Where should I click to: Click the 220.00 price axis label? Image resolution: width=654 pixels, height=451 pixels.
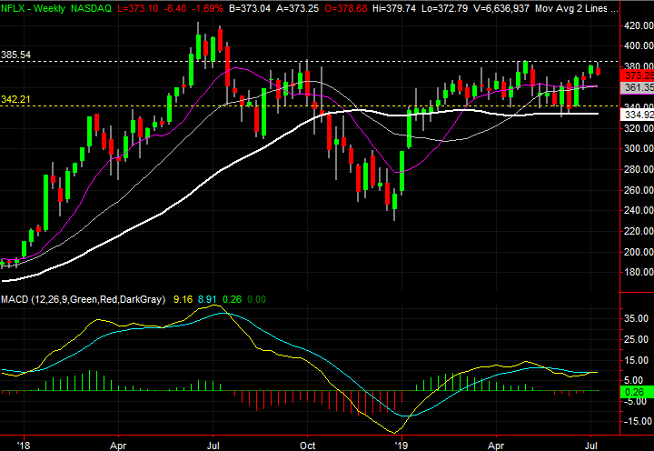(639, 231)
